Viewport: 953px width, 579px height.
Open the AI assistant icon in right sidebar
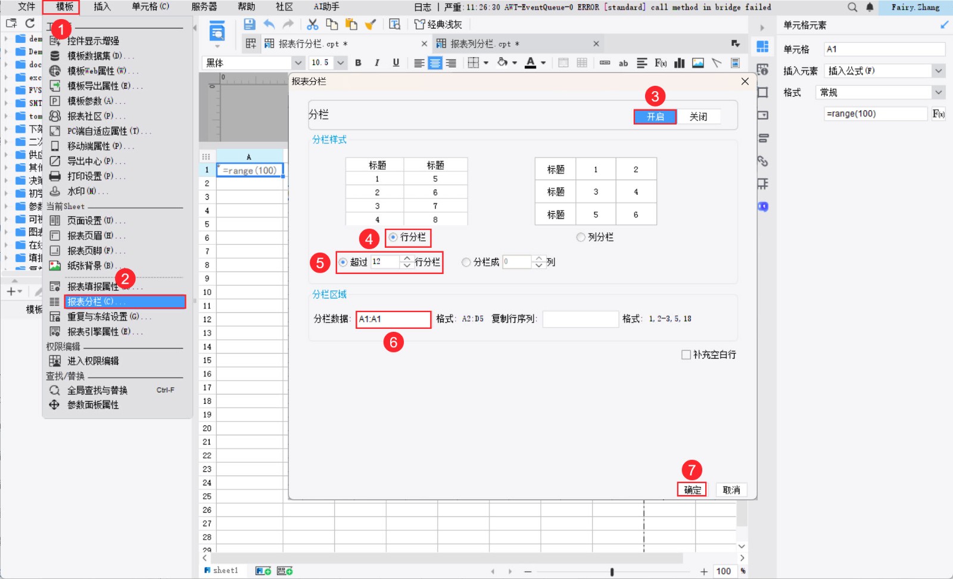763,207
